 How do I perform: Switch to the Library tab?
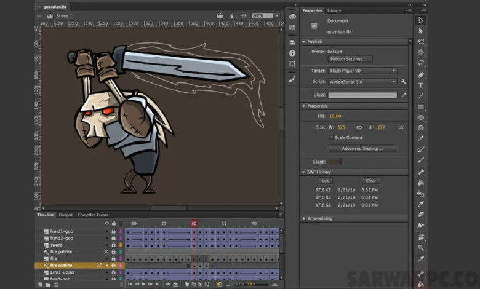[334, 10]
